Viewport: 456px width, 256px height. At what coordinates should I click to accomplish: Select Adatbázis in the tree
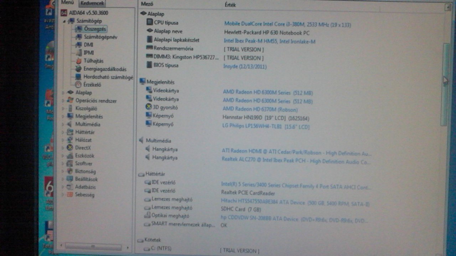coord(85,187)
